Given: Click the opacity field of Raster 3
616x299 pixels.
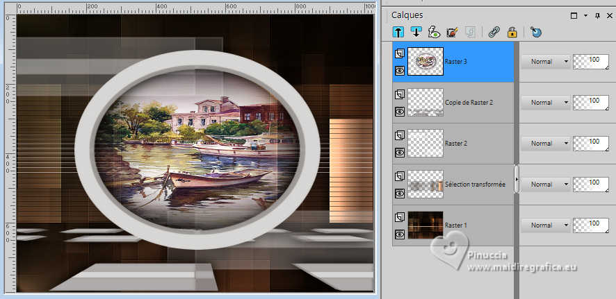Looking at the screenshot, I should tap(591, 62).
